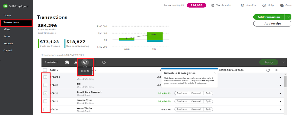
Task: Expand the Bill transaction row arrow
Action: (280, 86)
